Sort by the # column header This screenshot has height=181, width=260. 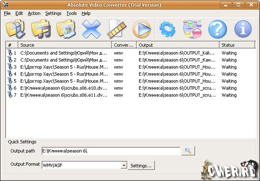coord(12,45)
